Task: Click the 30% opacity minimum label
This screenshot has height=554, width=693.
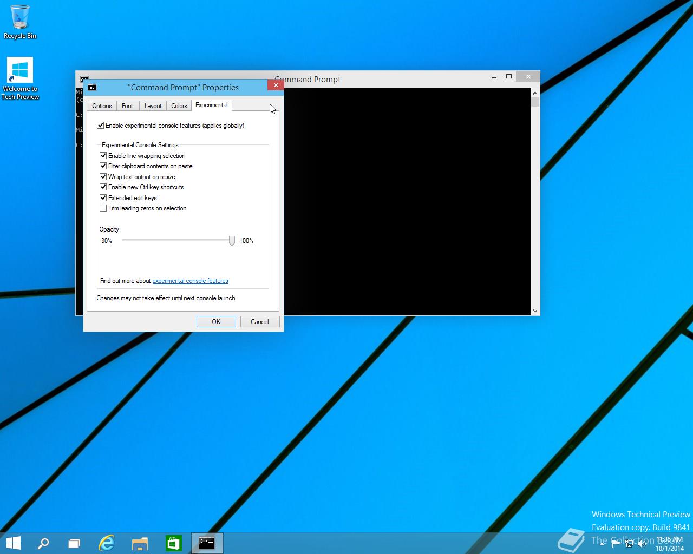Action: pos(107,241)
